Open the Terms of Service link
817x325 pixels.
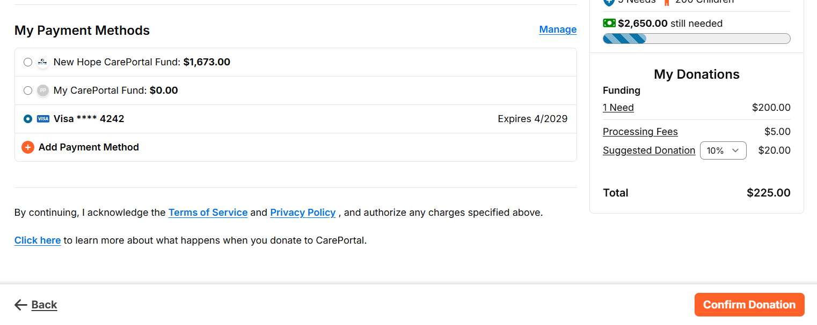[x=208, y=213]
